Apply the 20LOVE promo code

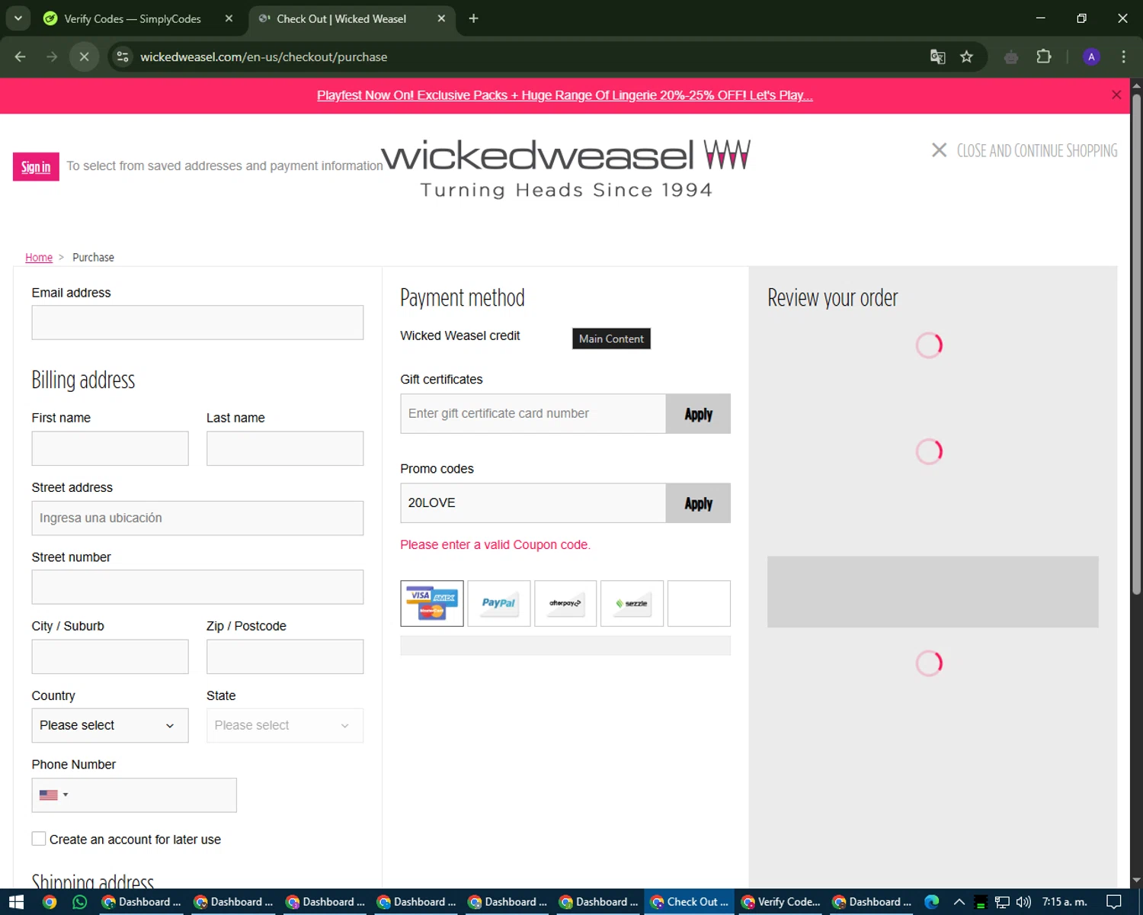tap(698, 502)
